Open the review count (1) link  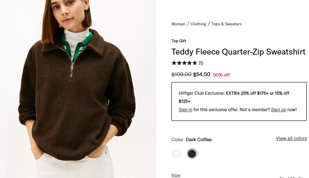(x=201, y=63)
